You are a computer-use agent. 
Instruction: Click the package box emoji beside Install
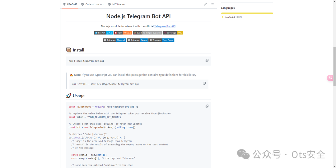[x=68, y=50]
